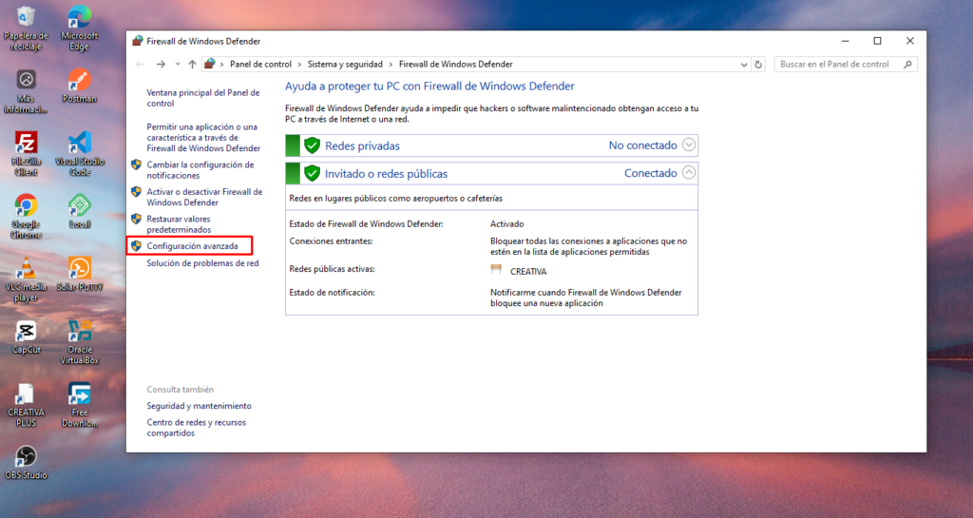The image size is (973, 518).
Task: Open Oracle VirtualBox desktop shortcut
Action: pyautogui.click(x=80, y=342)
